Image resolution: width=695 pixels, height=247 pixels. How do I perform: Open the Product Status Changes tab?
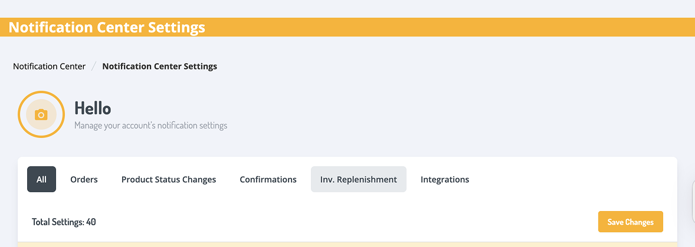coord(169,179)
